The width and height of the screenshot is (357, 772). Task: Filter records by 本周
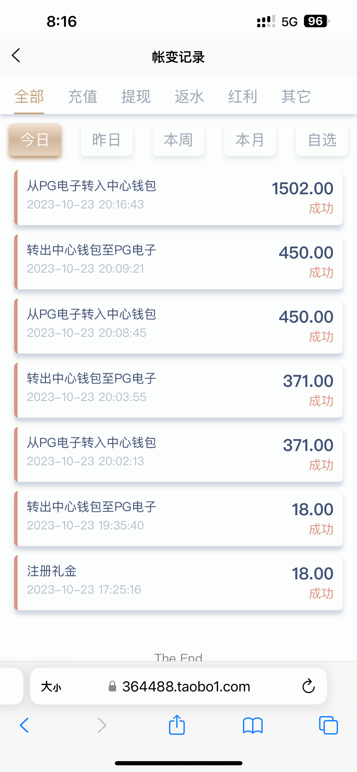coord(178,140)
